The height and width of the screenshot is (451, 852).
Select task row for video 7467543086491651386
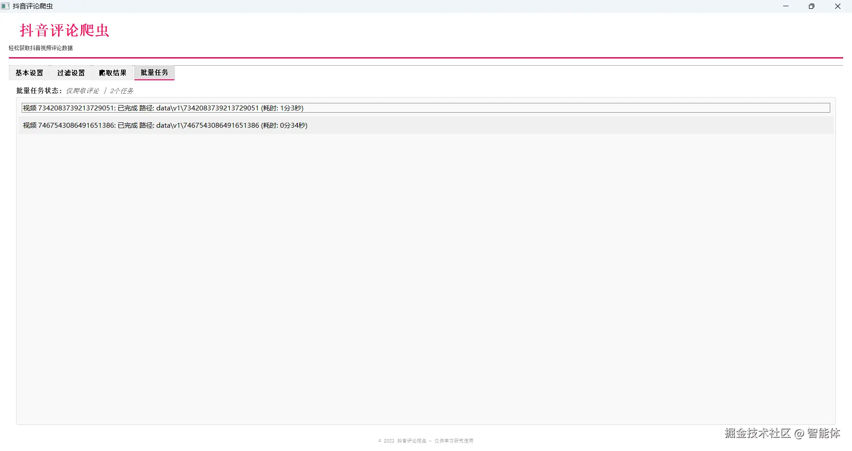coord(426,125)
